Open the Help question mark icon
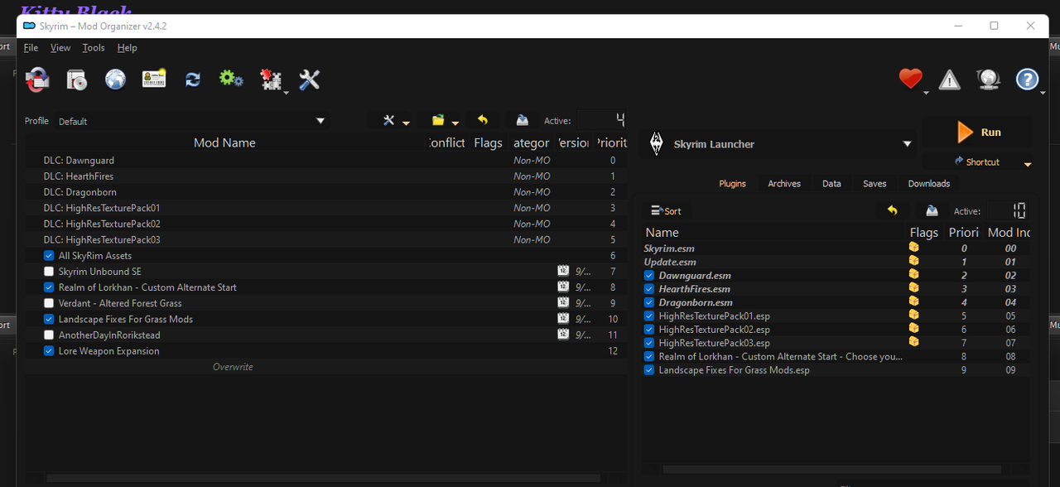Screen dimensions: 1060x487 click(x=1027, y=80)
